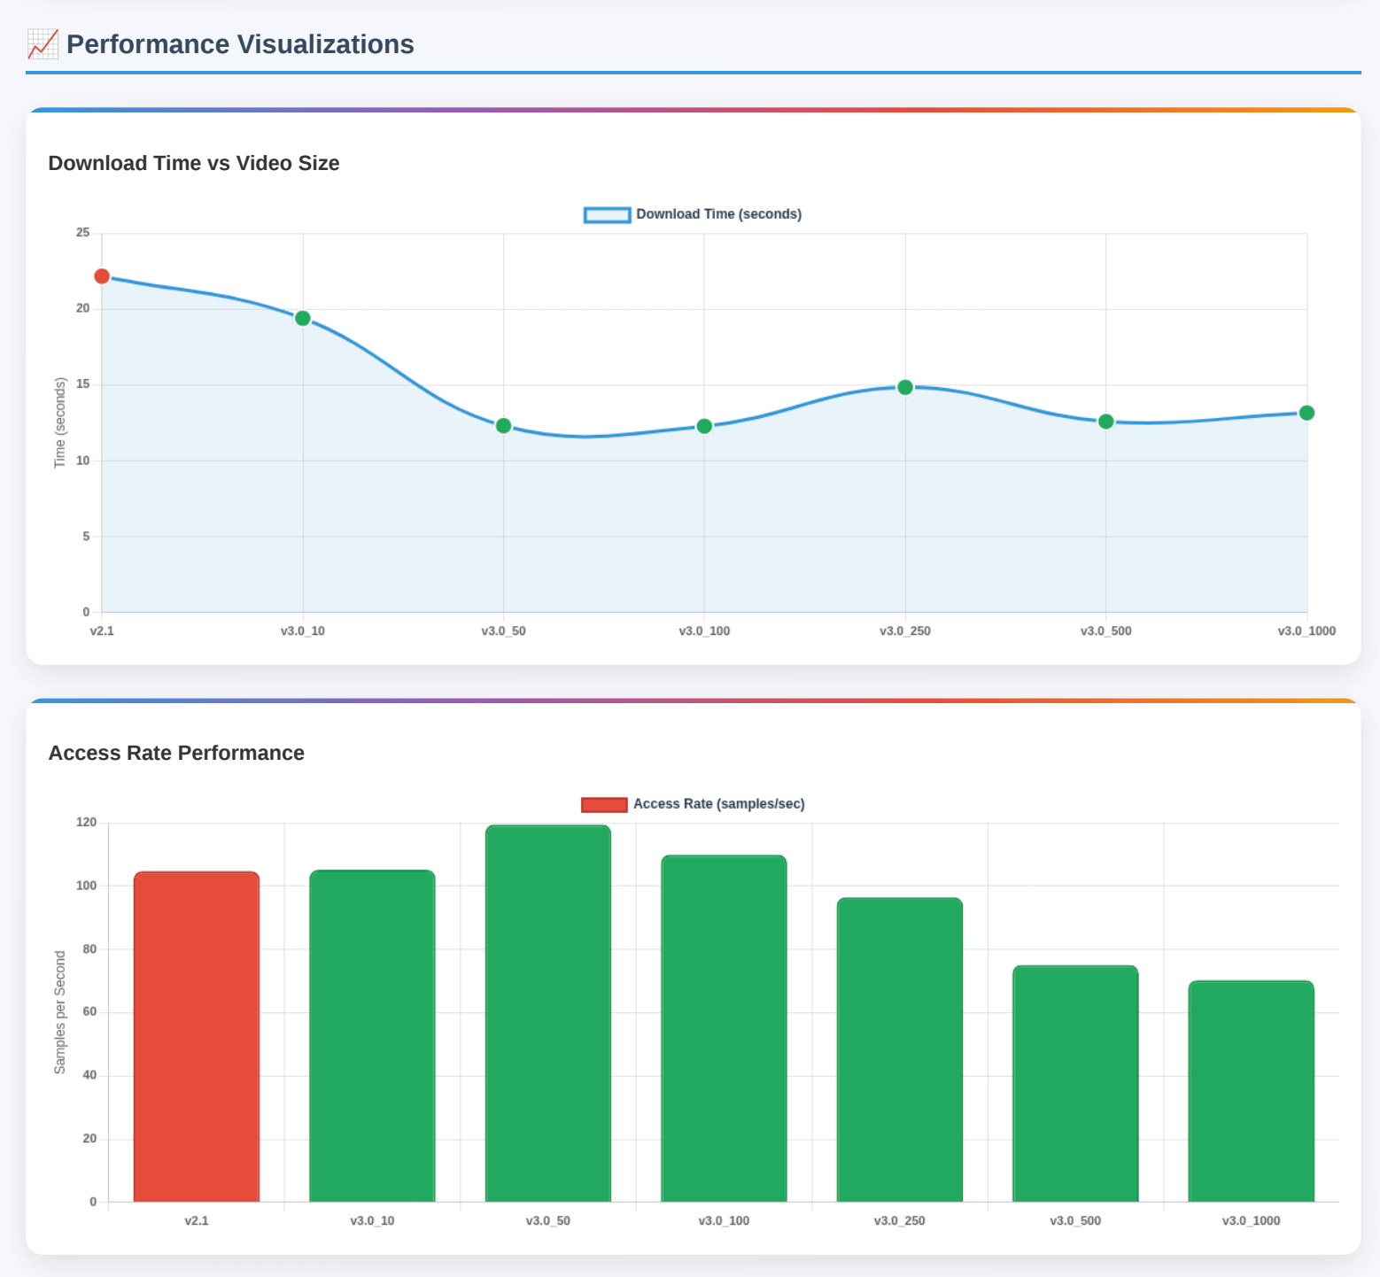The image size is (1380, 1277).
Task: Select the v3.0_500 line chart data point
Action: click(x=1105, y=422)
